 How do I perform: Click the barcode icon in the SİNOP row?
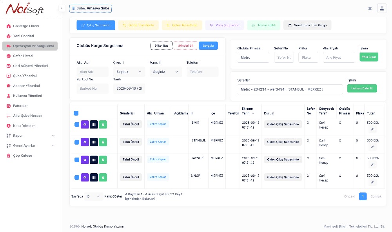coord(94,177)
